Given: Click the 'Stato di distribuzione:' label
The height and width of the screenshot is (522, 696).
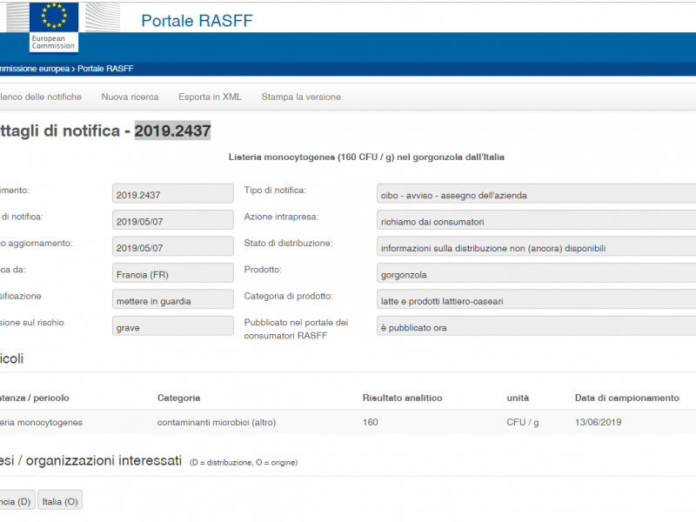Looking at the screenshot, I should (x=288, y=244).
